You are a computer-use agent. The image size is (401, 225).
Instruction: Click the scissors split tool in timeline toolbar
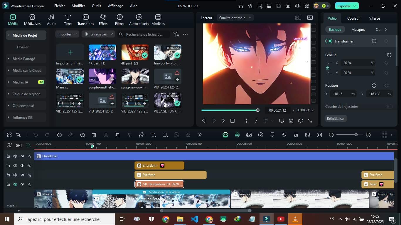106,135
